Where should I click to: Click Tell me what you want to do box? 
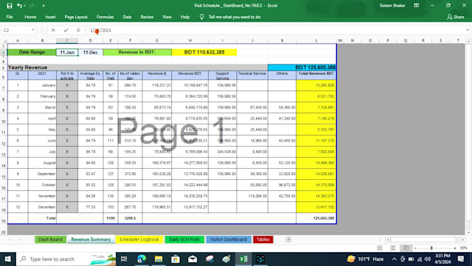point(234,17)
